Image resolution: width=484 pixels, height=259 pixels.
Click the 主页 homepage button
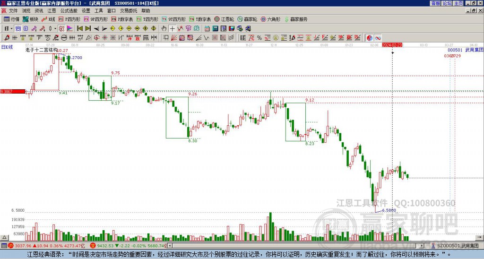tap(458, 3)
